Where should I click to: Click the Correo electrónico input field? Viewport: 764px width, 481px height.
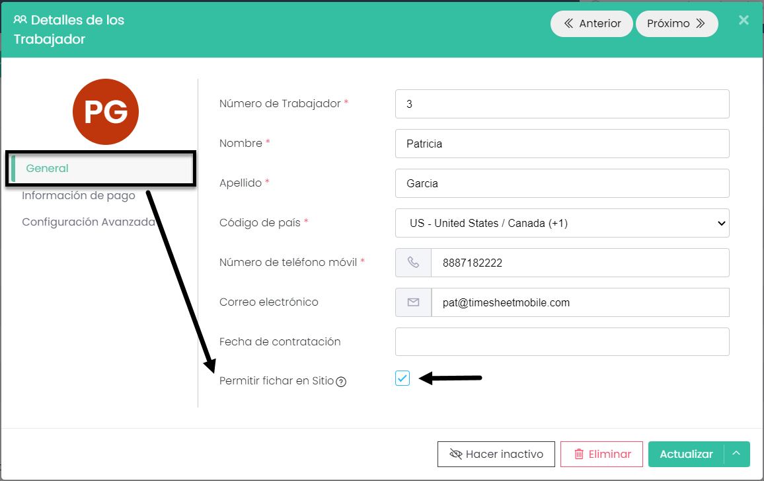point(580,302)
